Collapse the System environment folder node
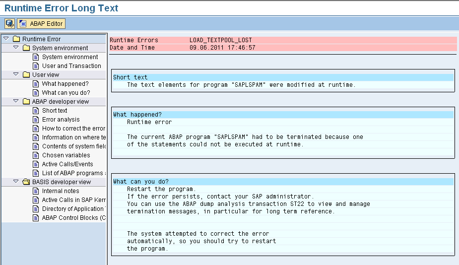The image size is (459, 265). coord(15,48)
